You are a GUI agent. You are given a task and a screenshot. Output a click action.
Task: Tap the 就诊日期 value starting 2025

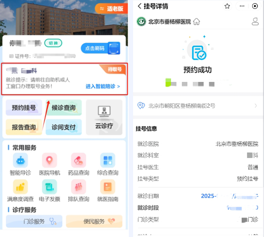coord(230,196)
